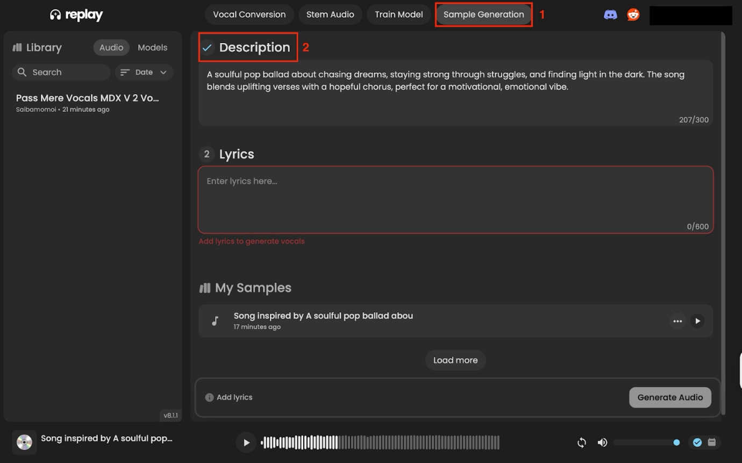The width and height of the screenshot is (742, 463).
Task: Click the disc album icon in player
Action: [x=24, y=443]
